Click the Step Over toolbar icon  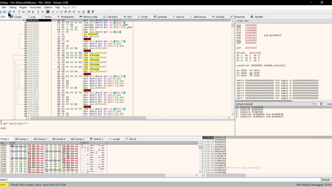pos(23,12)
